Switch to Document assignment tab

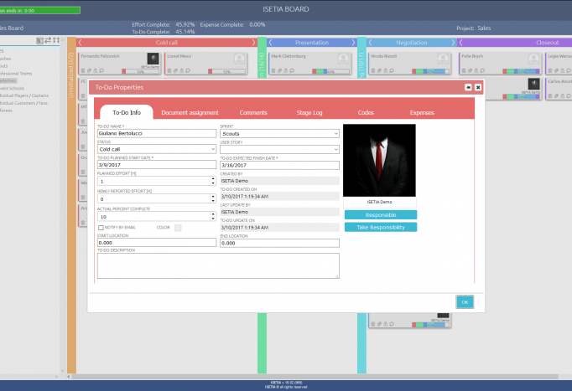pyautogui.click(x=190, y=112)
